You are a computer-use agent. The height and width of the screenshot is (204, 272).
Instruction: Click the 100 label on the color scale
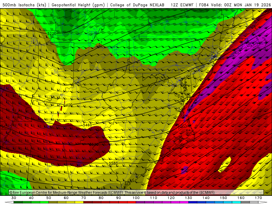coord(136,198)
